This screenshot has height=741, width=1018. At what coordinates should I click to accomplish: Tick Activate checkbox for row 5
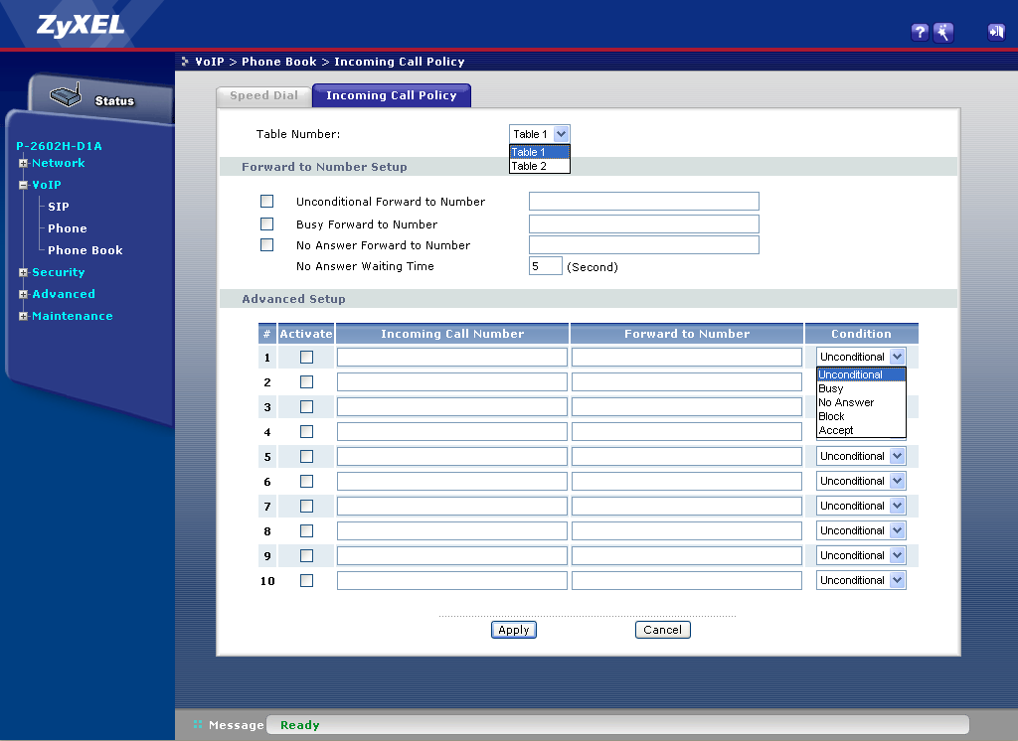point(306,457)
